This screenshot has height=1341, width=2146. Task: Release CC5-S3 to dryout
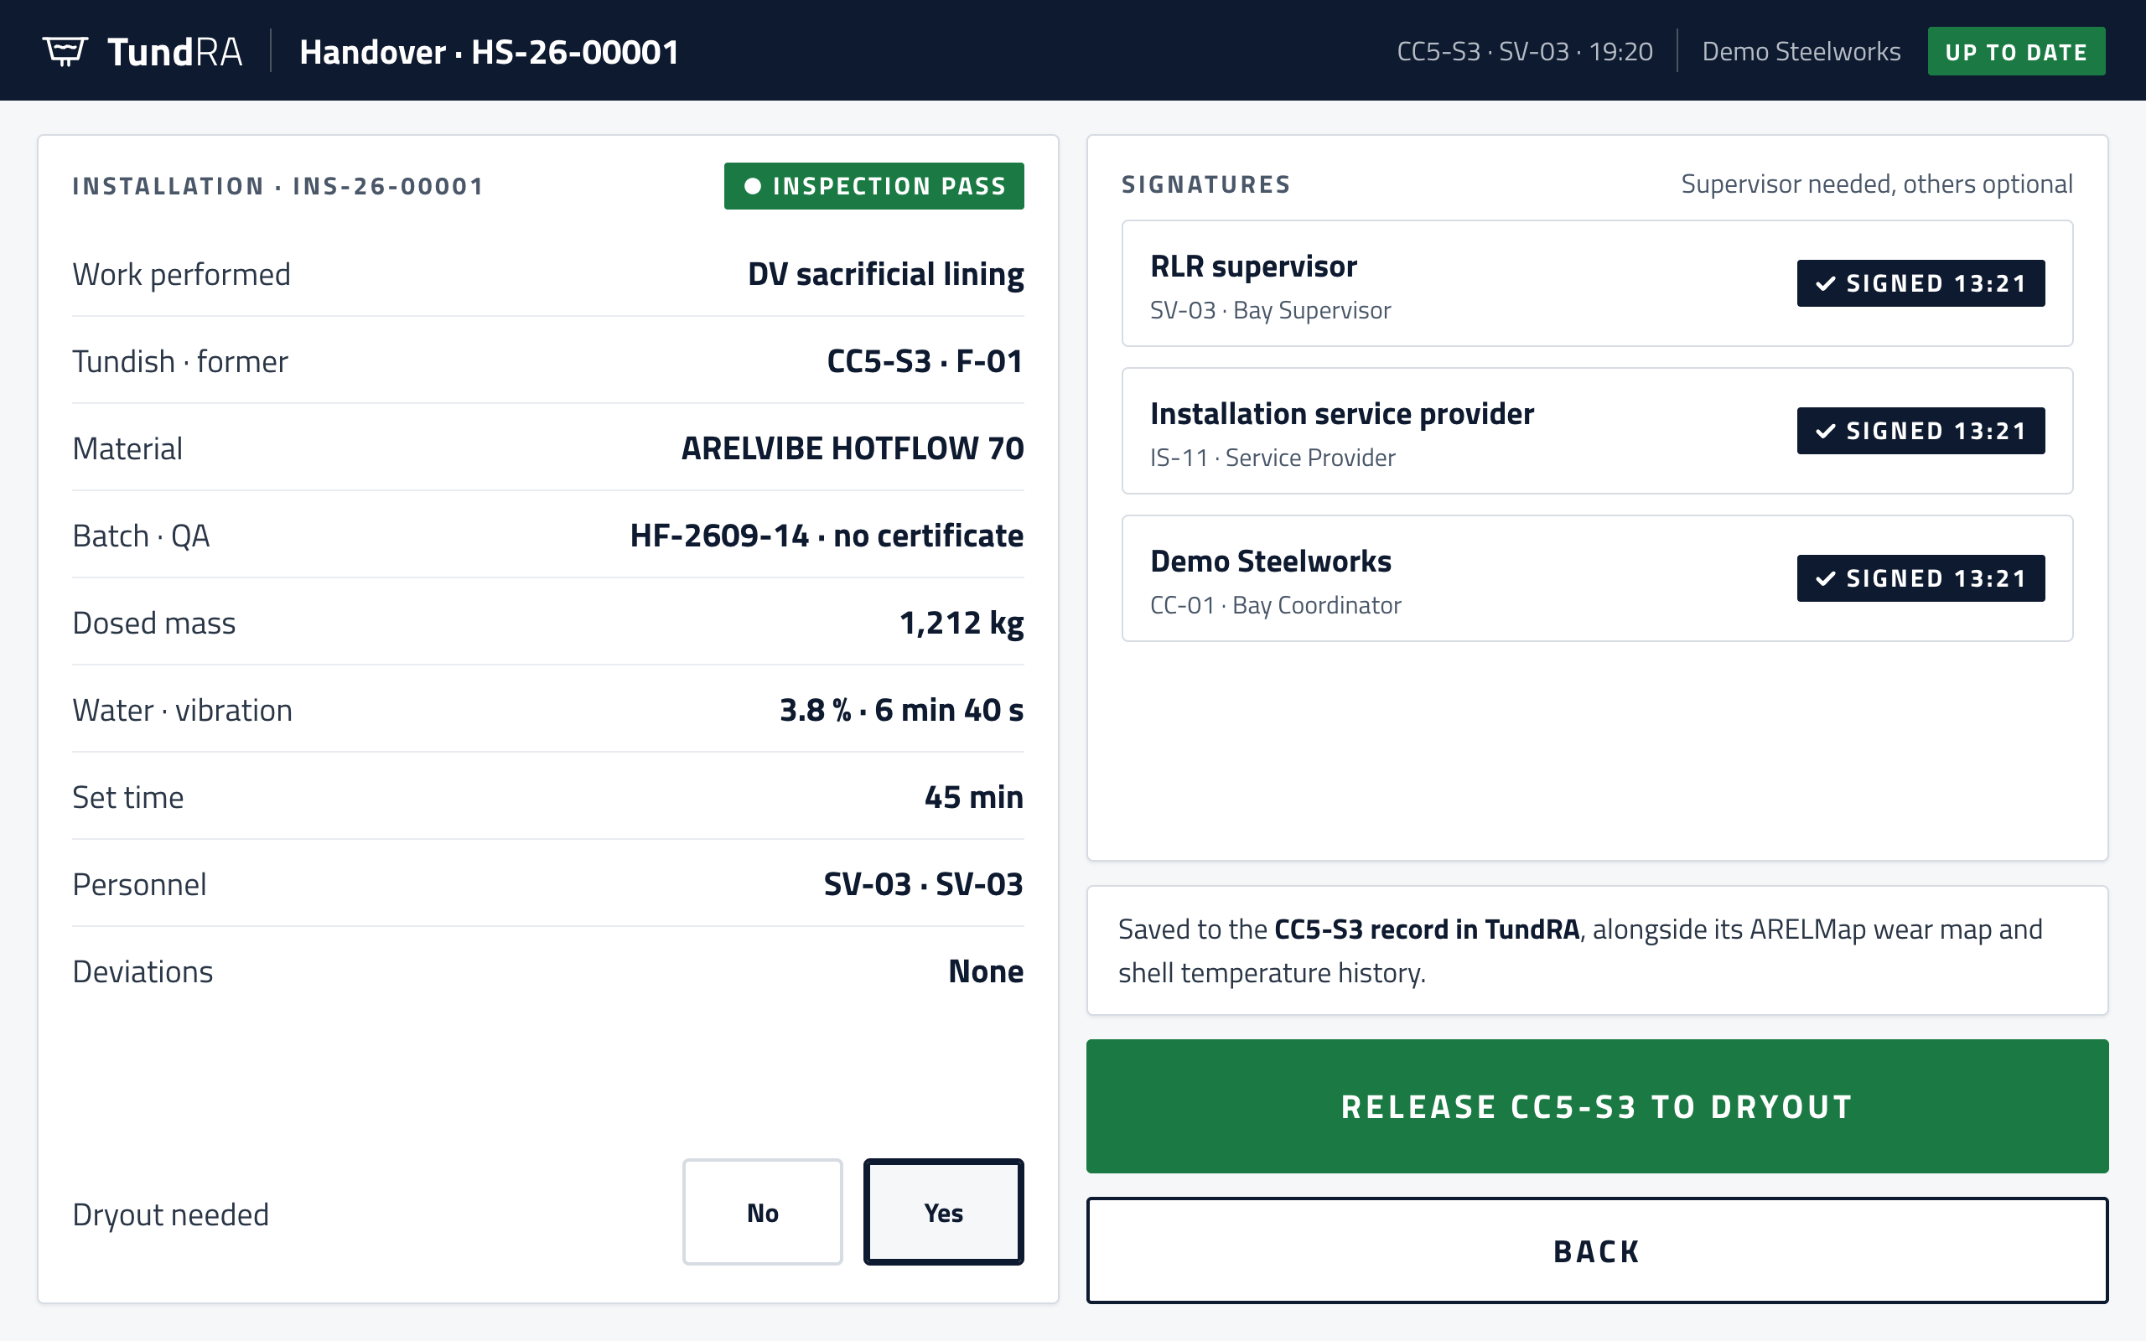coord(1597,1106)
